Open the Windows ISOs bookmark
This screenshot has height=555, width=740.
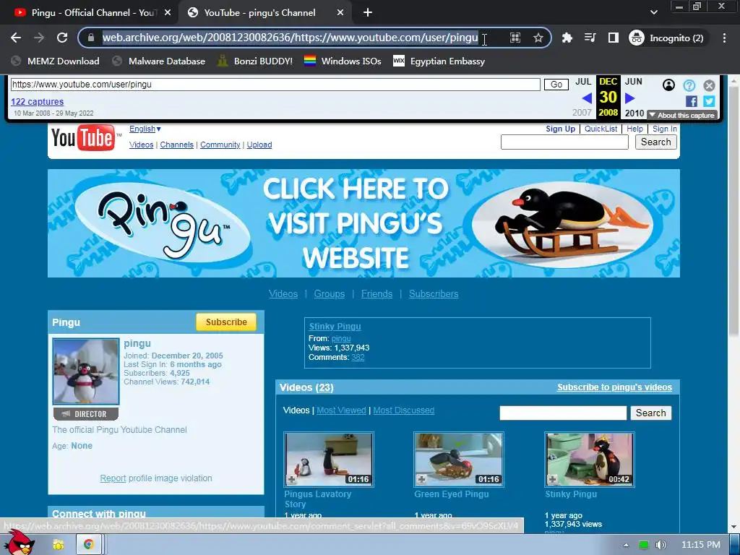(x=343, y=61)
